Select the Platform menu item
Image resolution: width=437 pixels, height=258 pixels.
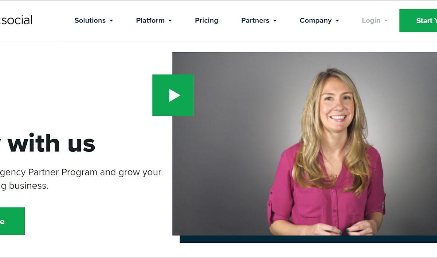tap(150, 20)
